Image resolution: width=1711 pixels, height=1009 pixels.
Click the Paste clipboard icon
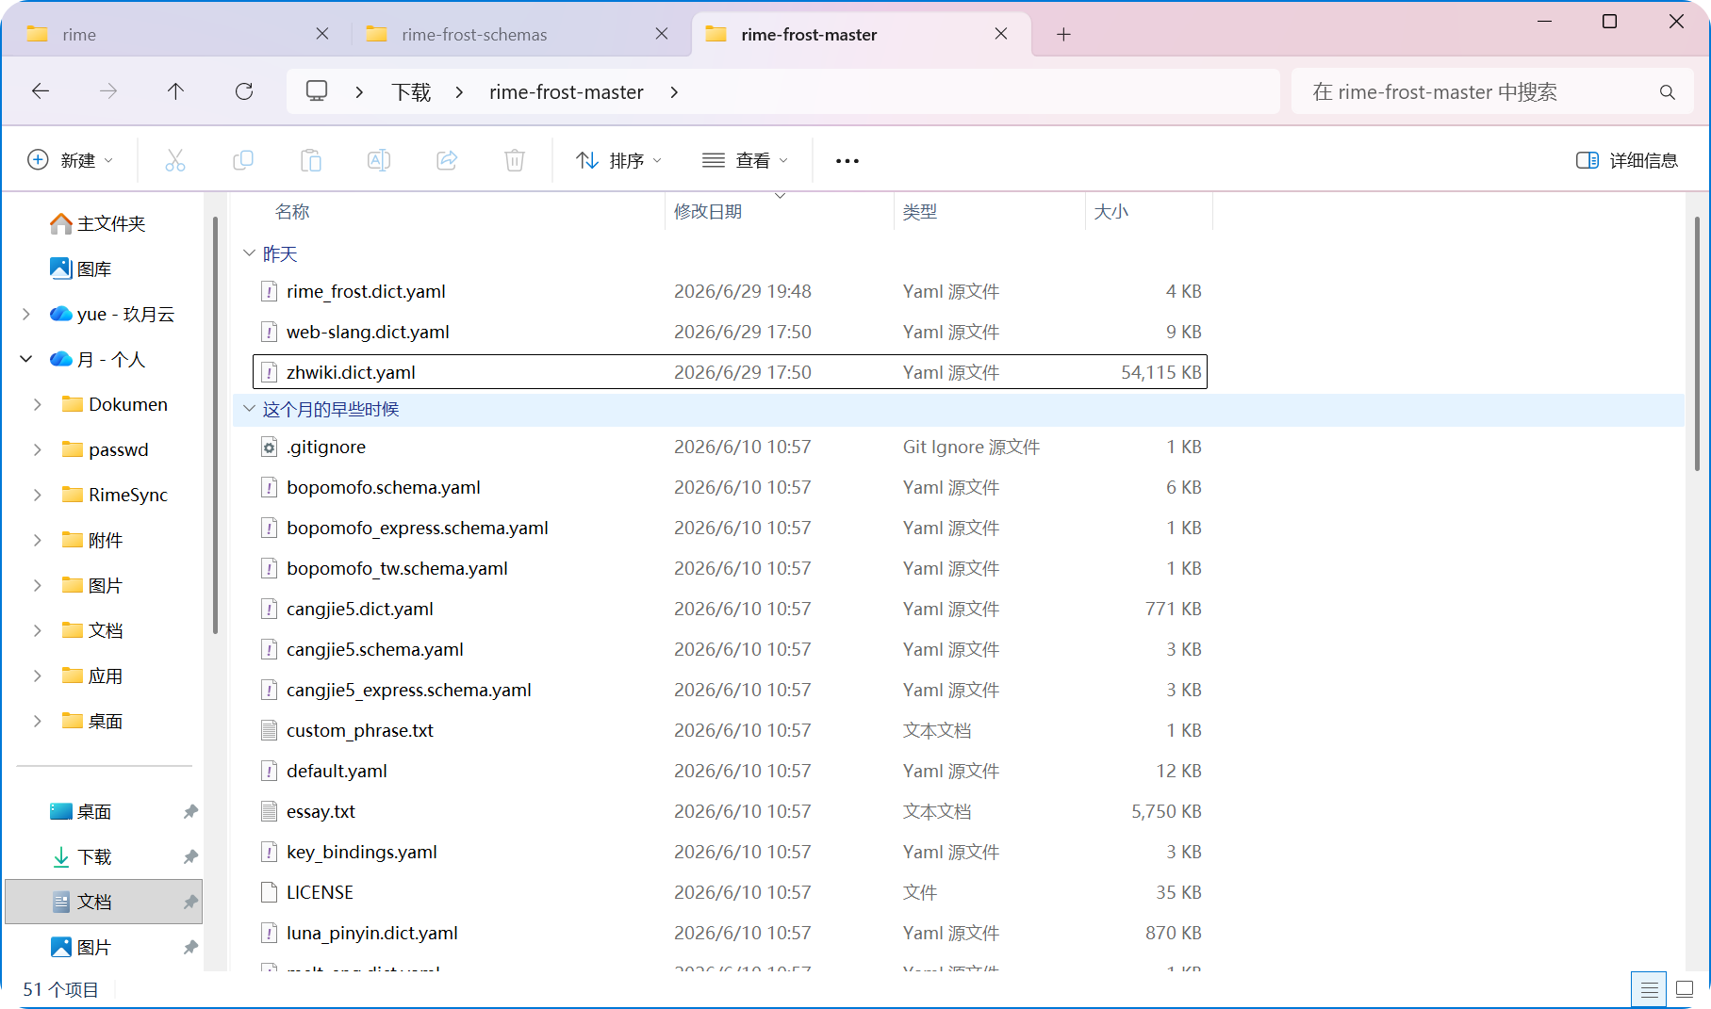311,160
